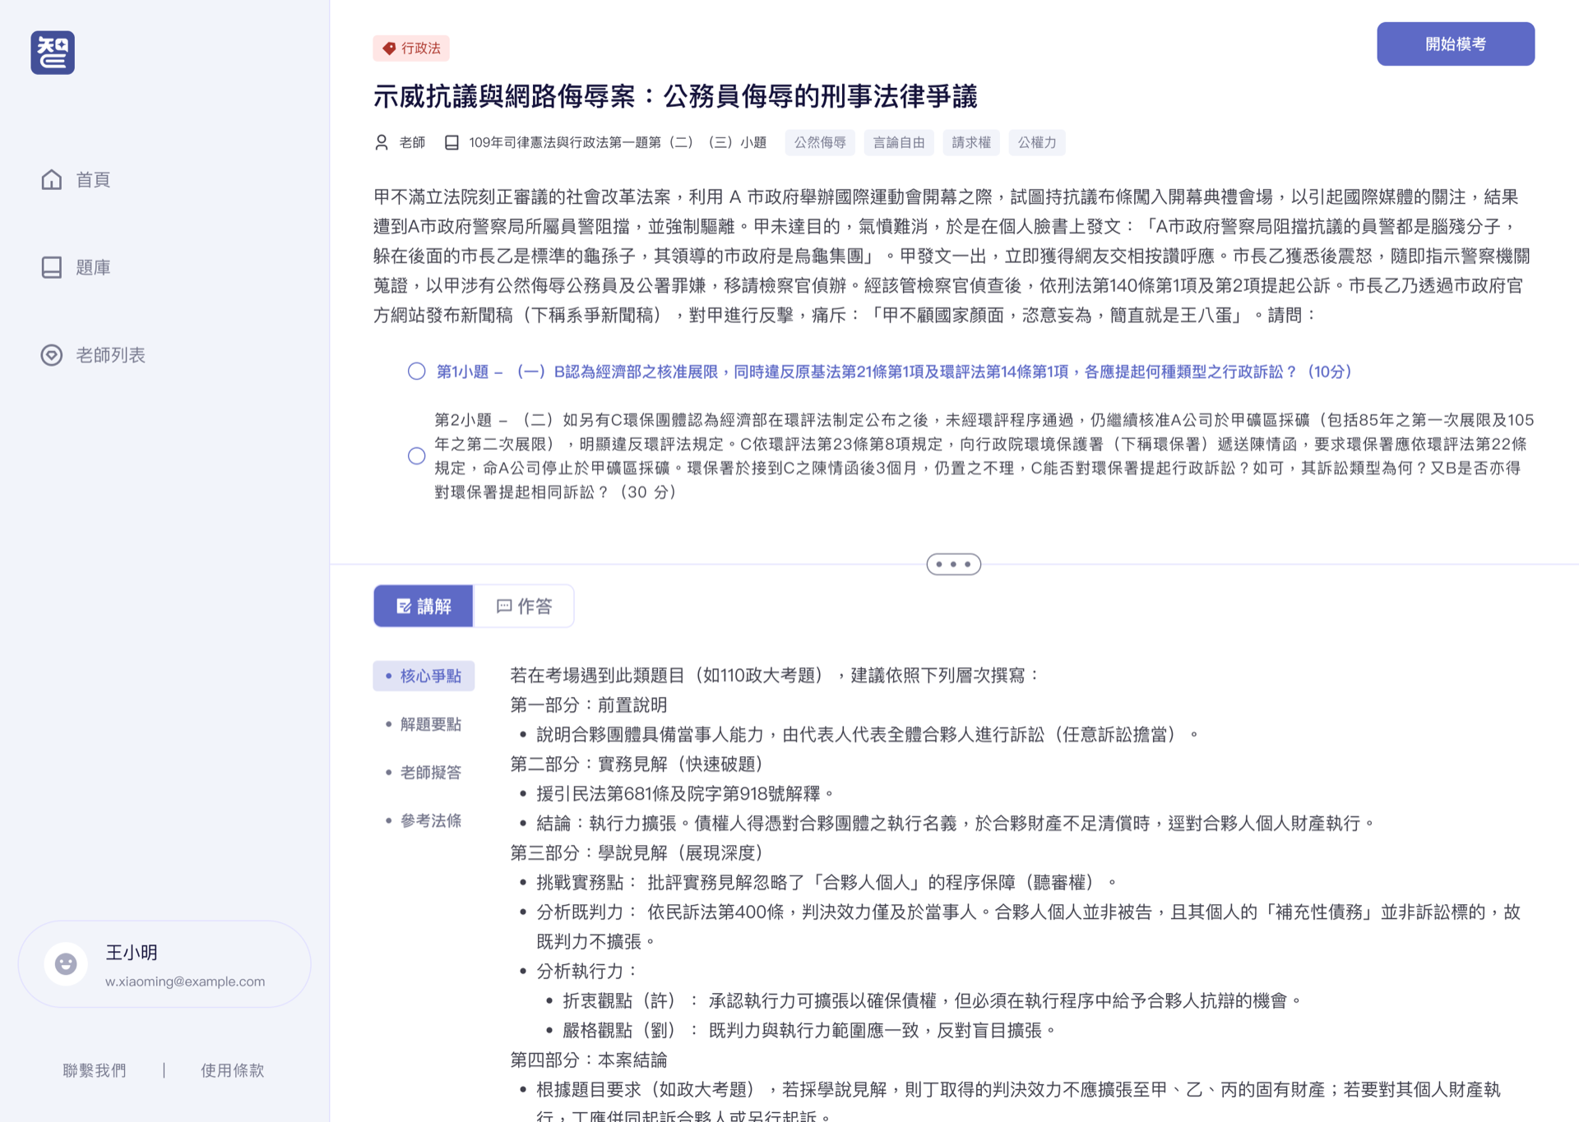The image size is (1579, 1122).
Task: Open the 老師列表 teacher list icon
Action: point(51,355)
